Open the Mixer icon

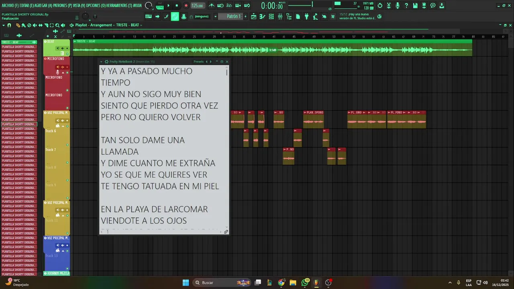click(280, 16)
